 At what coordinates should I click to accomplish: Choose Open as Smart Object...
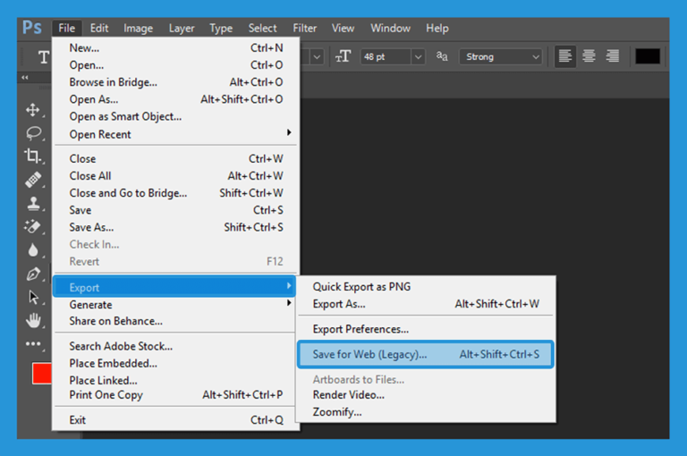[x=176, y=116]
